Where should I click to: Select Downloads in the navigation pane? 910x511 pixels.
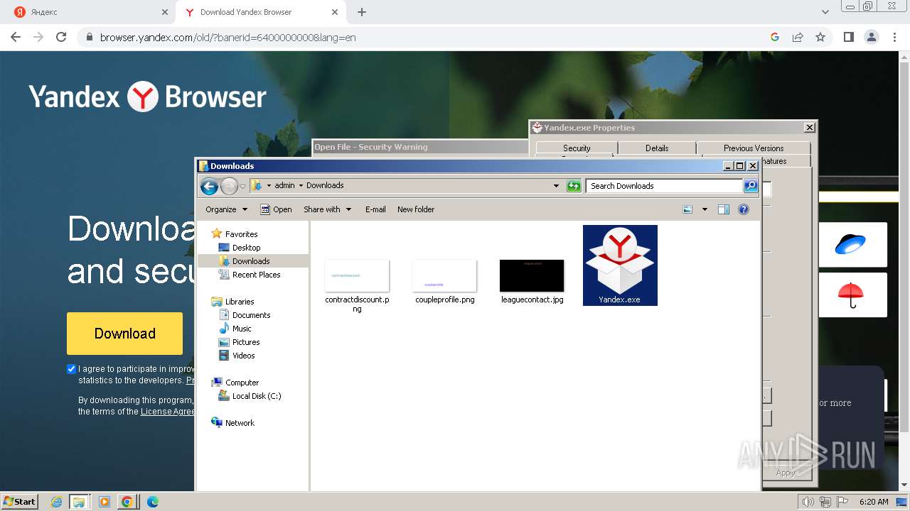251,261
